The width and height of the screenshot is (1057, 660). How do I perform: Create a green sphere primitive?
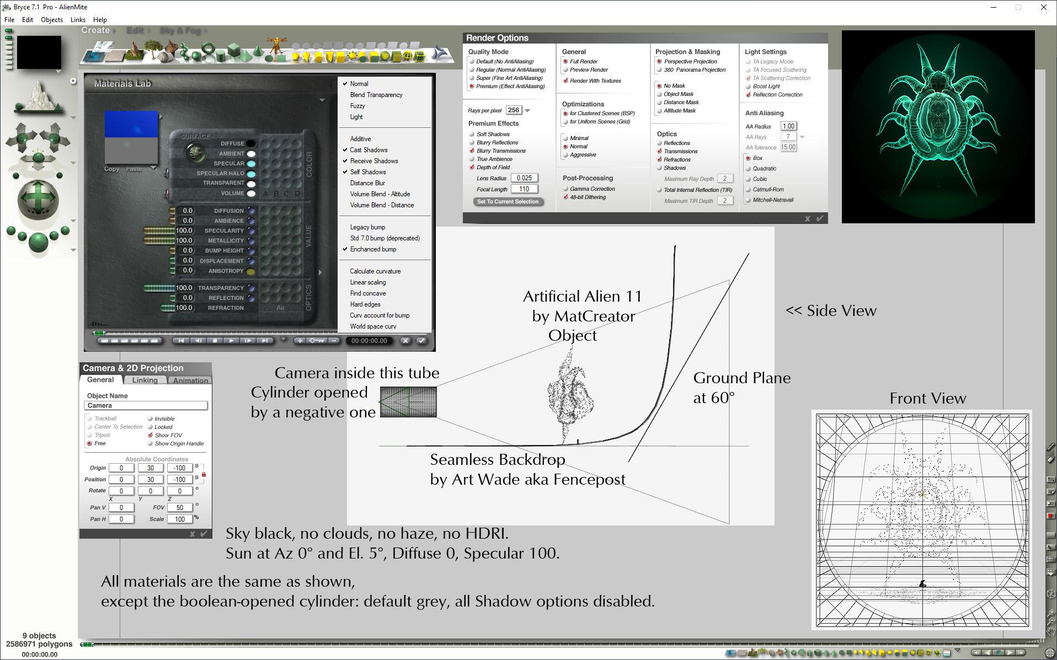pos(196,55)
